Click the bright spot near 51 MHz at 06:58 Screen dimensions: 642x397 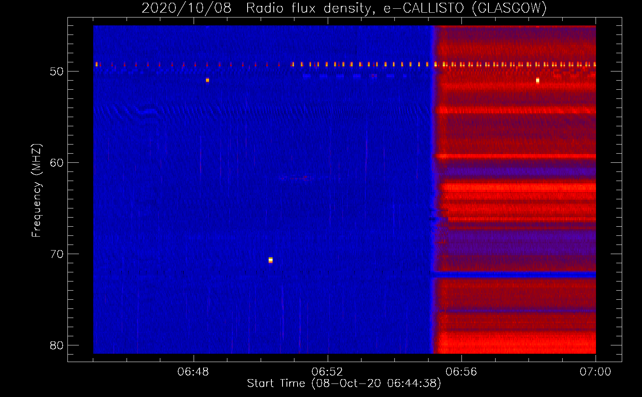coord(538,80)
